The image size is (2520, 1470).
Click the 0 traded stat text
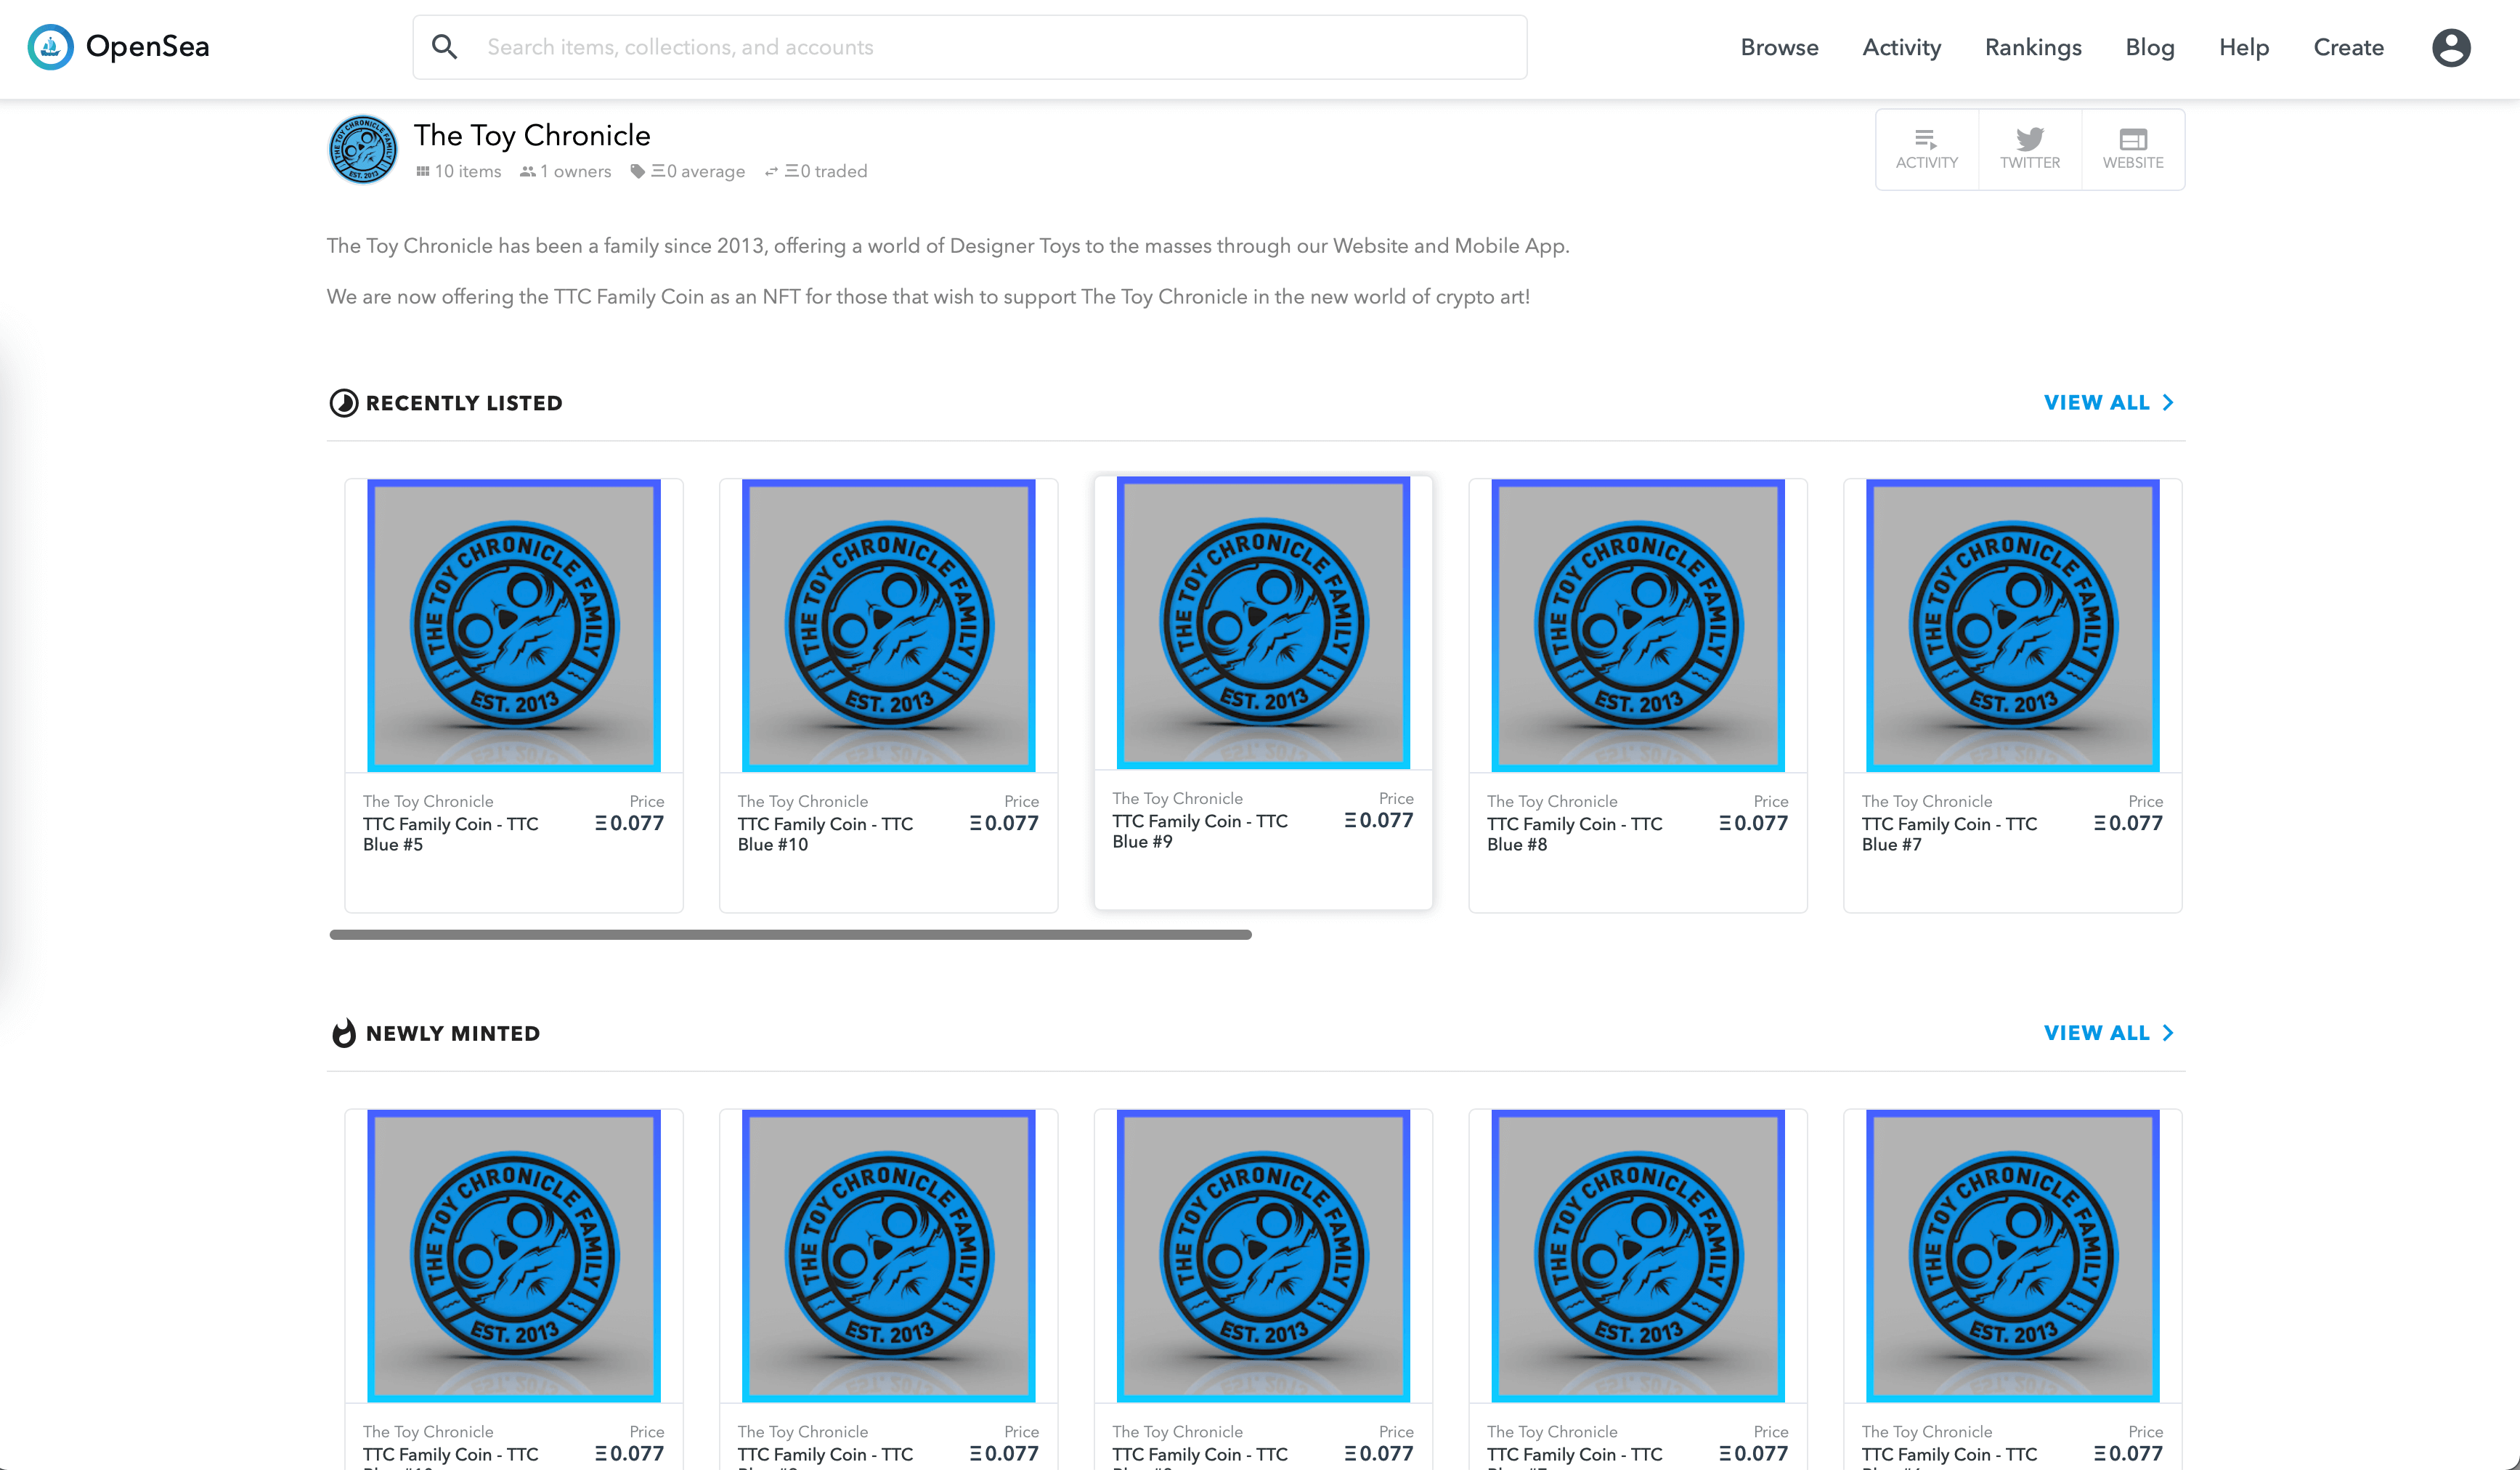[826, 171]
